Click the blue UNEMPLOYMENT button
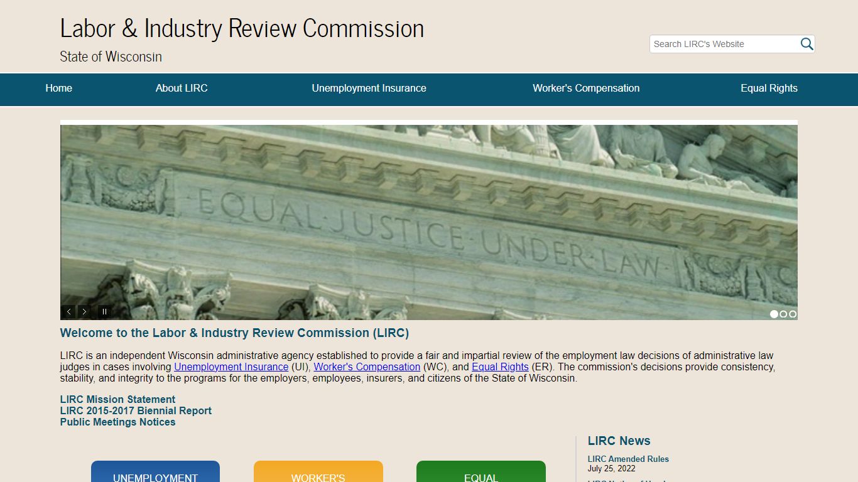 tap(155, 472)
